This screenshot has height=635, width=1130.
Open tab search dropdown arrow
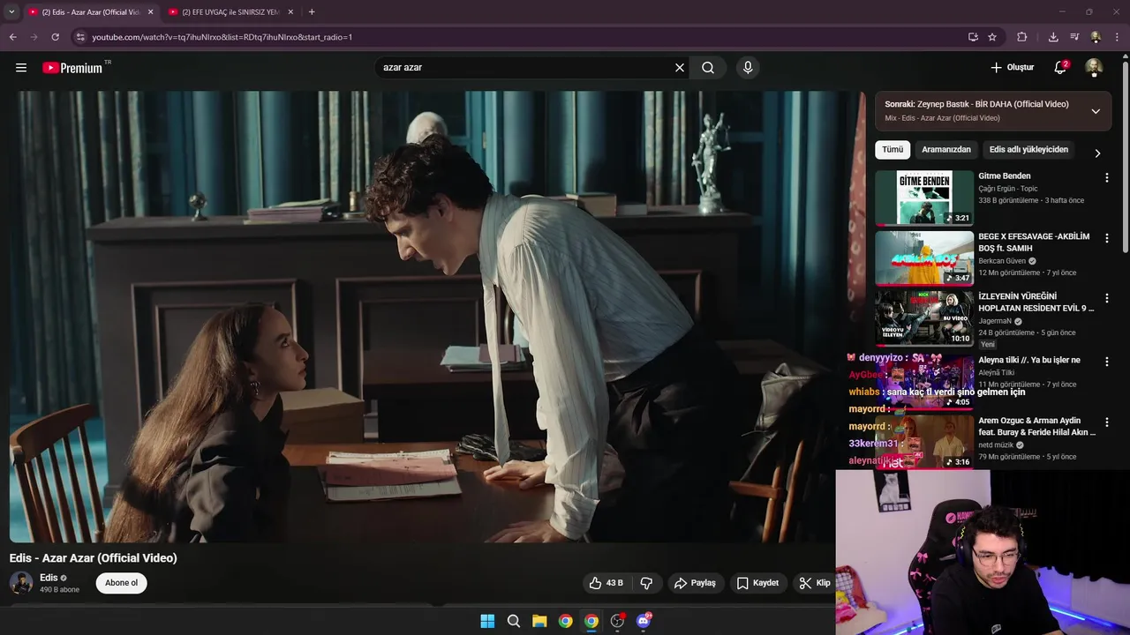tap(11, 11)
